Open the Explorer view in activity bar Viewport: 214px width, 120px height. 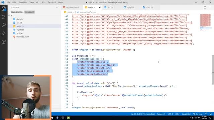[4, 9]
